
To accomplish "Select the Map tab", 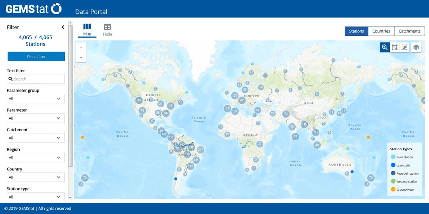I will click(87, 30).
